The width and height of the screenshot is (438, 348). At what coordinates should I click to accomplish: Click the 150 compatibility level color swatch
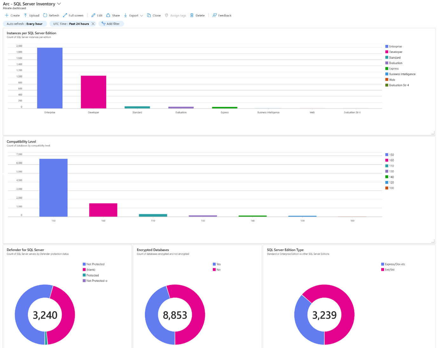387,155
